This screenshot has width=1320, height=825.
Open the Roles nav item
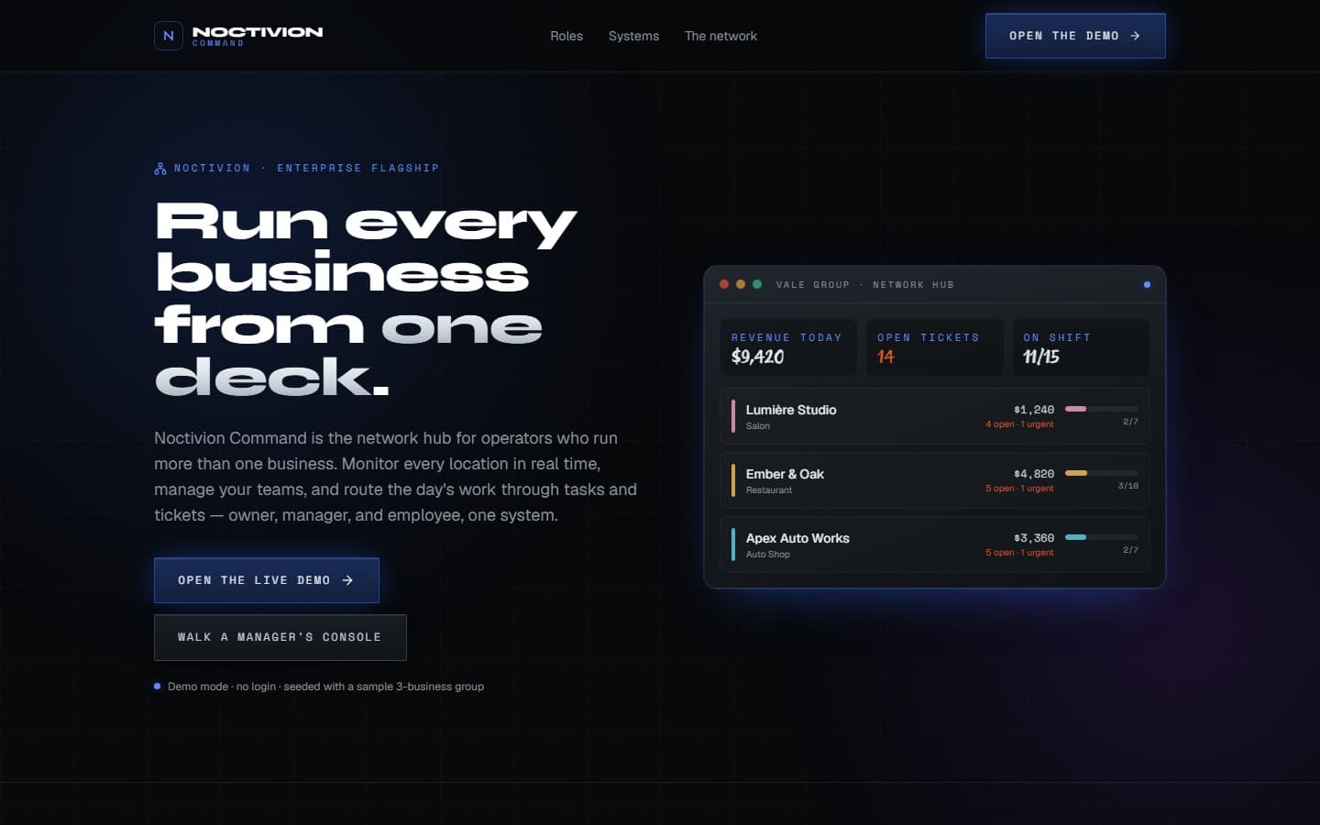pos(566,36)
